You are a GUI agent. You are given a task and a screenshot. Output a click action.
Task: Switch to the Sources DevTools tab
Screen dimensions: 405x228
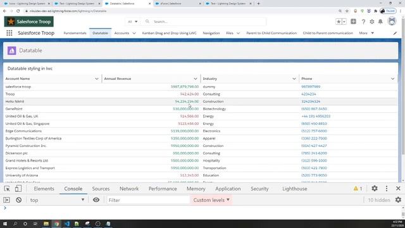coord(101,189)
